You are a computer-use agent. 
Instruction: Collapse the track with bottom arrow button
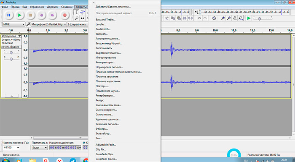pyautogui.click(x=12, y=96)
